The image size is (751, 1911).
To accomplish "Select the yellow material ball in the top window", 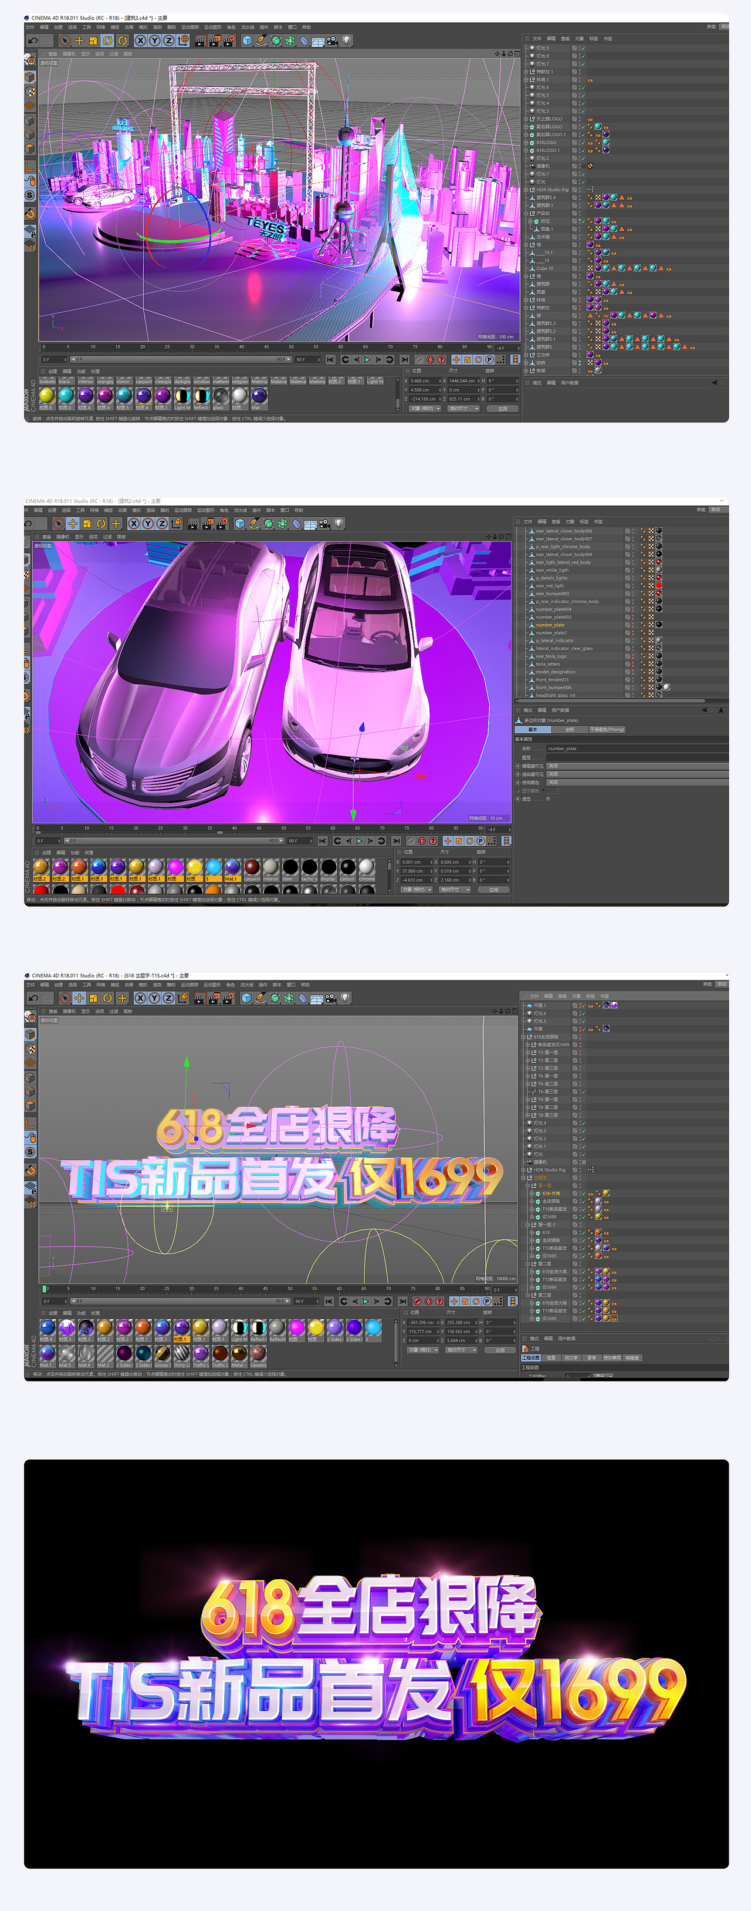I will [x=47, y=395].
